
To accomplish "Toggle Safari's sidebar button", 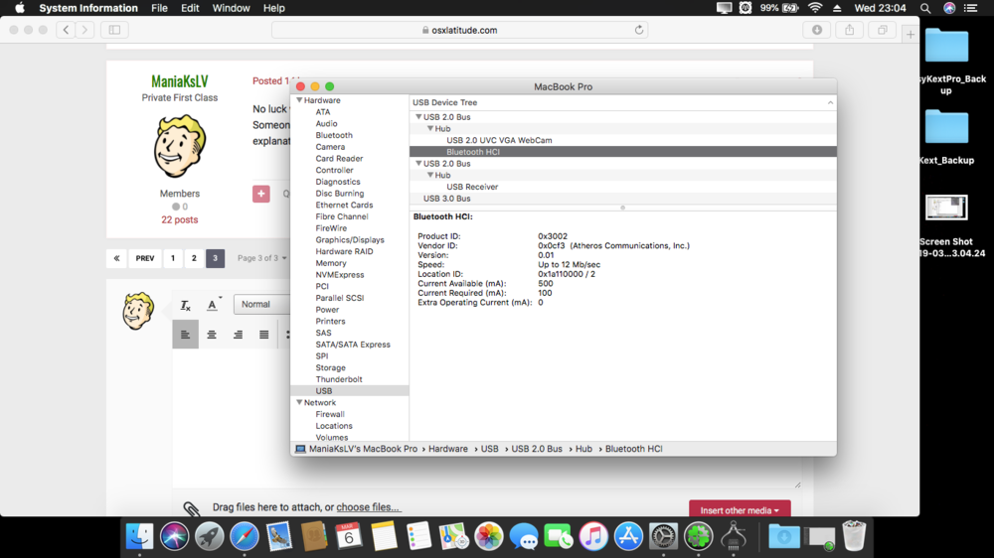I will point(114,30).
